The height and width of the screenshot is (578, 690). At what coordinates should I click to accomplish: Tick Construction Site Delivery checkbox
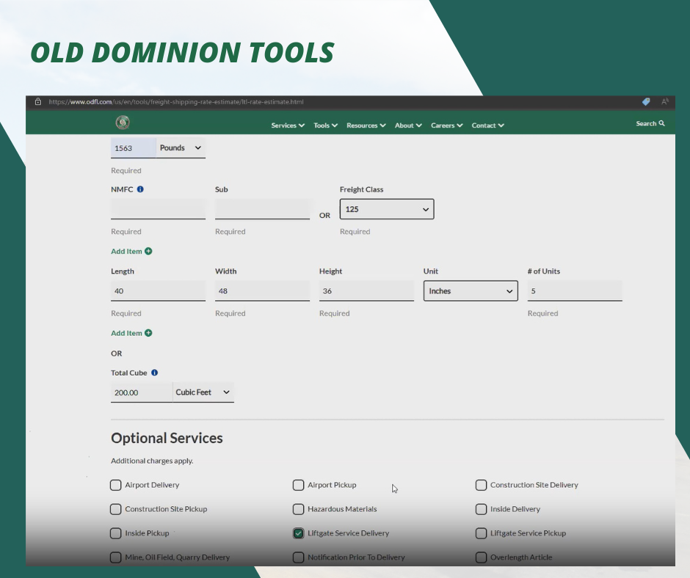coord(481,485)
